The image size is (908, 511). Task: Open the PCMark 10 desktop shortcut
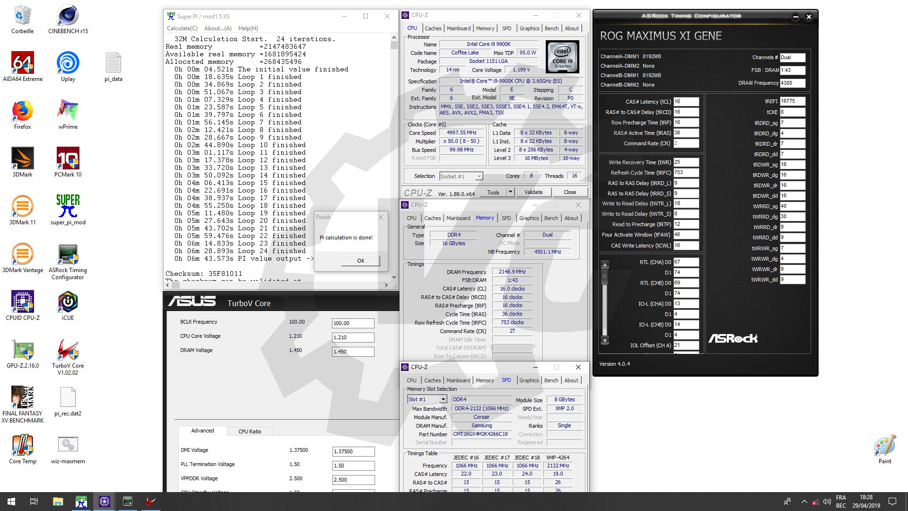click(68, 162)
